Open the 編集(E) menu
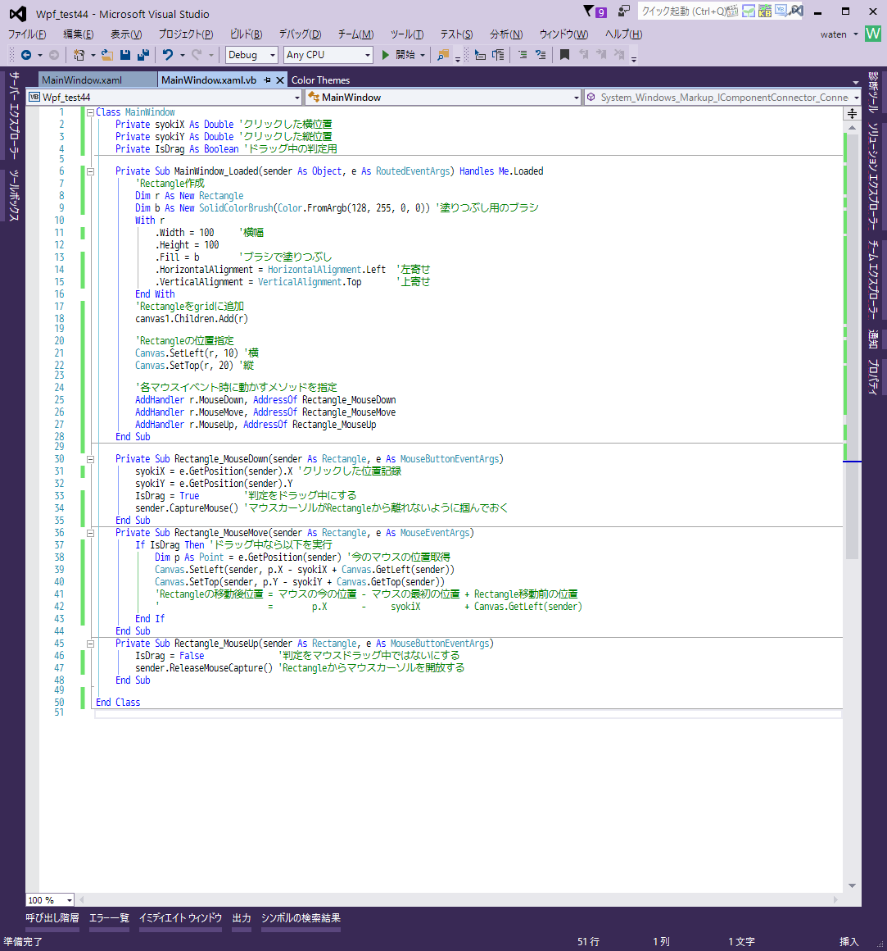887x951 pixels. [x=78, y=34]
